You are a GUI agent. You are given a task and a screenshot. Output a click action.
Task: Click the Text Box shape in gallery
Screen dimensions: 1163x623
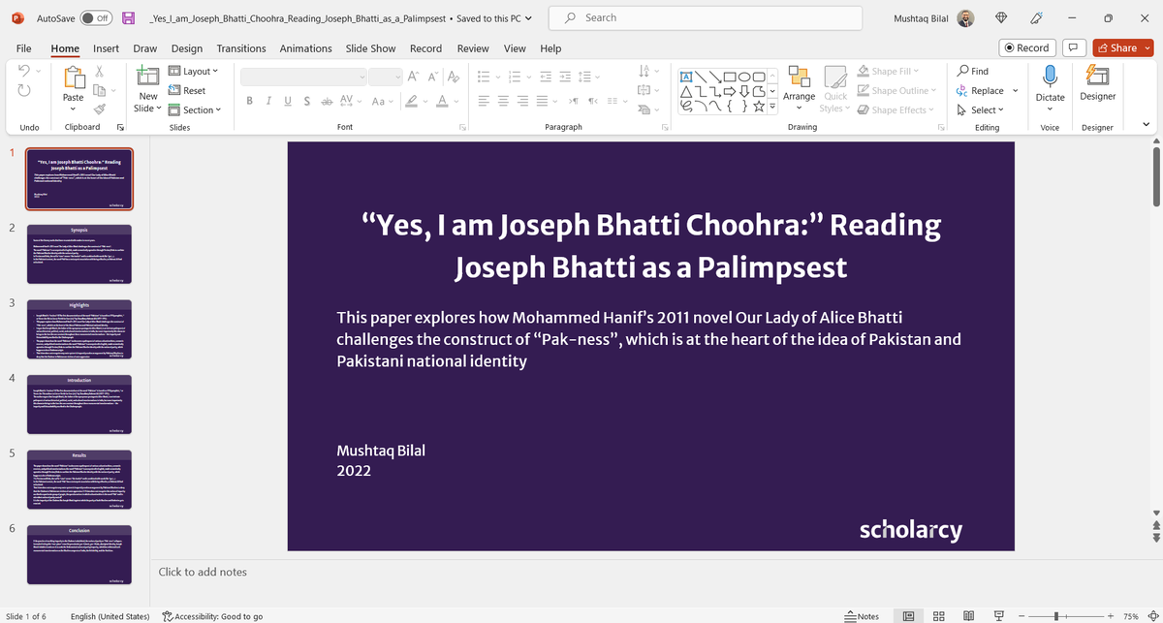pyautogui.click(x=687, y=76)
